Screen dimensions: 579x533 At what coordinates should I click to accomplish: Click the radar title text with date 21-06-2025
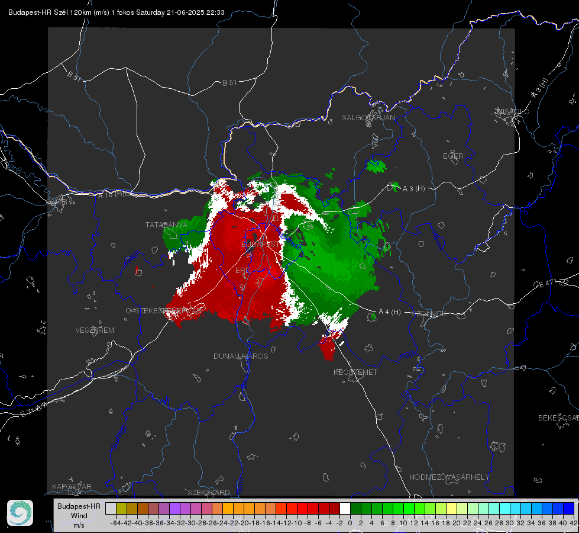117,12
